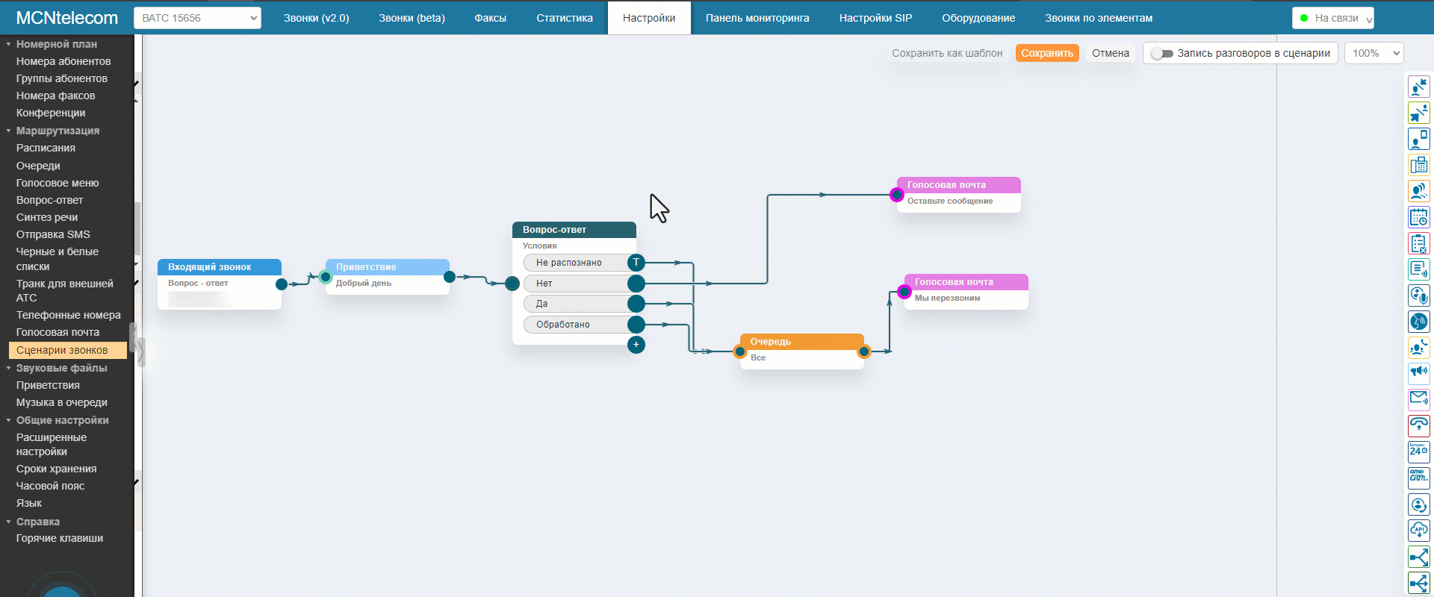Select the megaphone announcement element icon
Image resolution: width=1434 pixels, height=597 pixels.
pyautogui.click(x=1418, y=372)
